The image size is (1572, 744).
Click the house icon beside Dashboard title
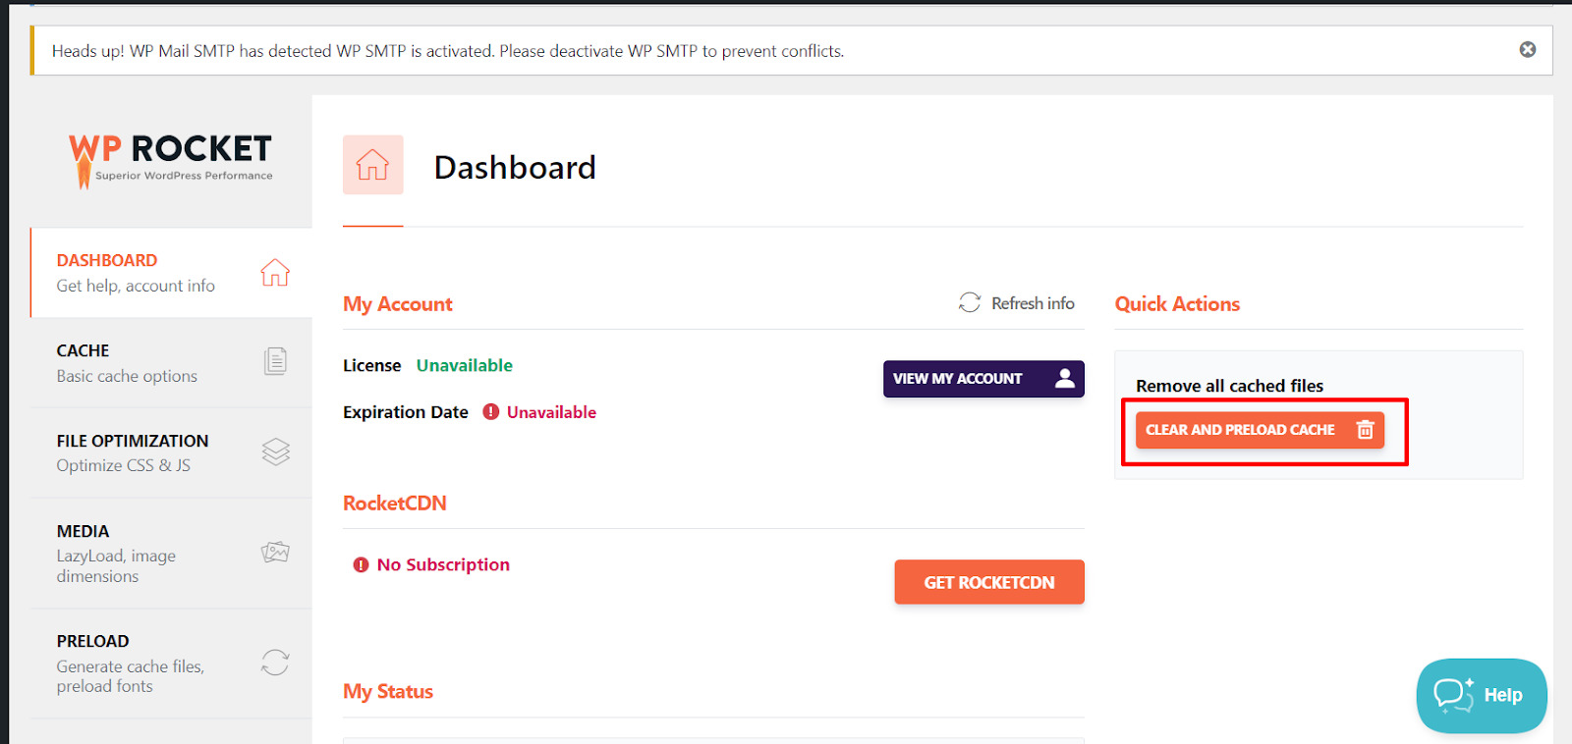click(372, 165)
